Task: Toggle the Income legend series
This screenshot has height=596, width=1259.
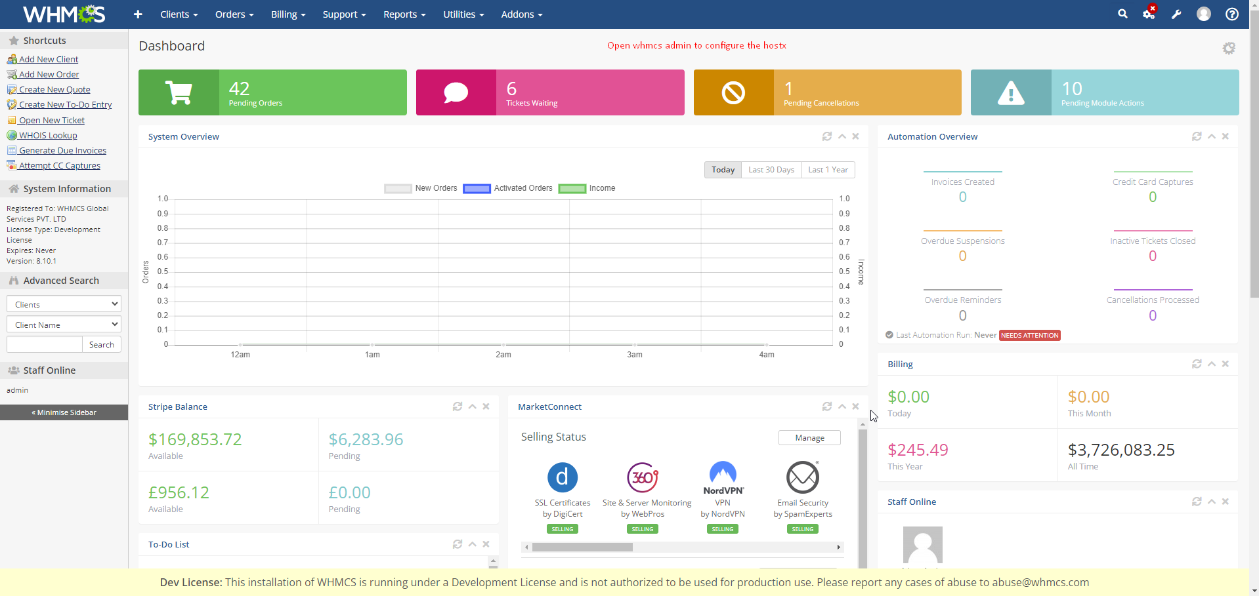Action: click(x=587, y=188)
